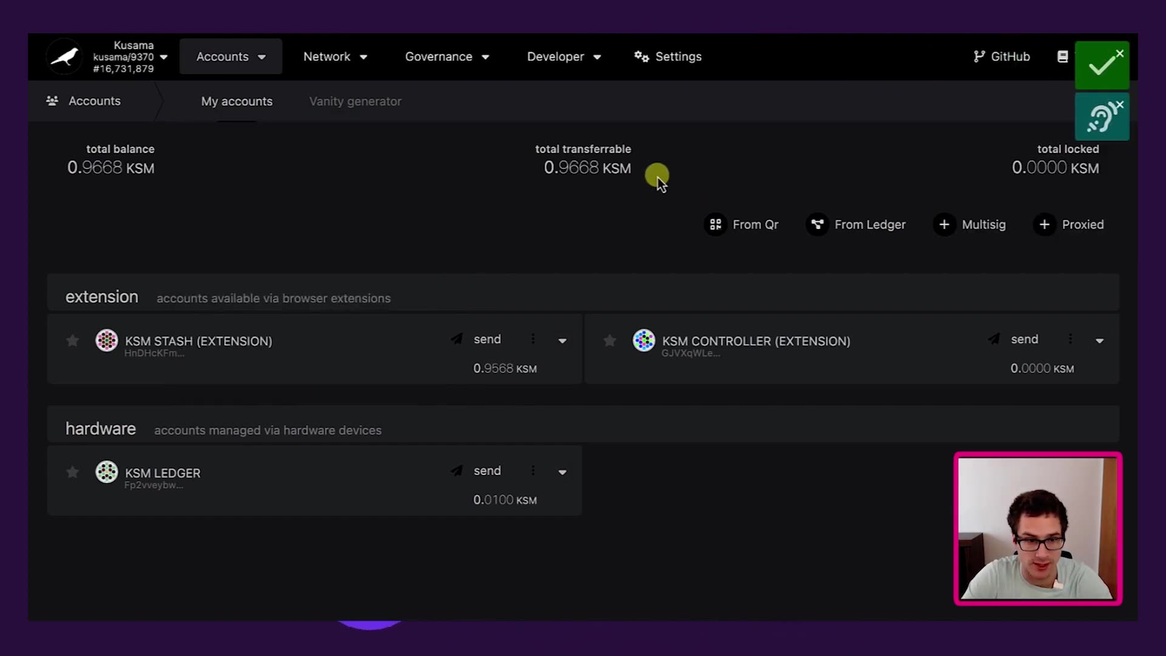Click the Multisig add icon

[x=945, y=224]
